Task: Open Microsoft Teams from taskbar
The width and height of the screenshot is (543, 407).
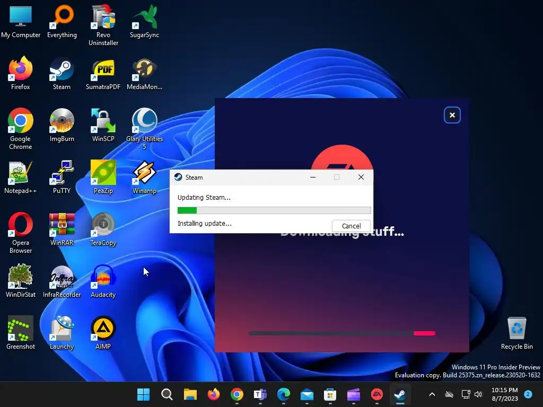Action: tap(260, 394)
